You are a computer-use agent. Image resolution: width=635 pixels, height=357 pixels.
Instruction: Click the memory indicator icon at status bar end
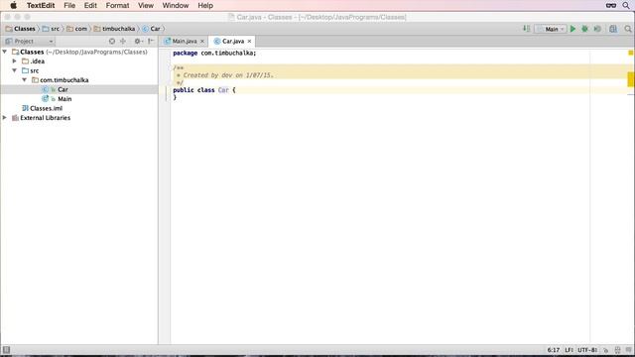pos(628,350)
